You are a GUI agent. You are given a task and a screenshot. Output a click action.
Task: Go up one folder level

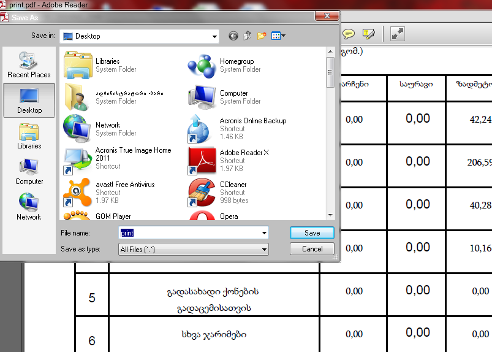click(x=248, y=36)
